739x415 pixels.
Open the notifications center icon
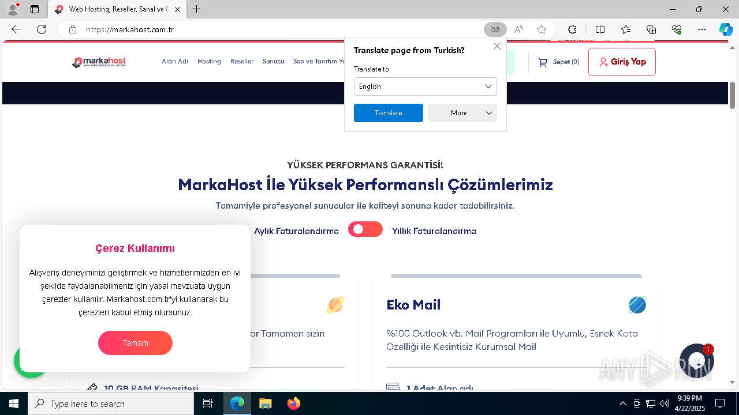click(x=720, y=403)
